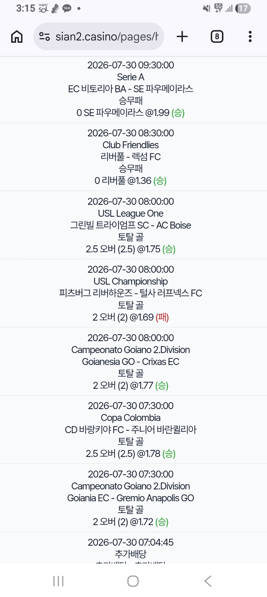Viewport: 267px width, 597px height.
Task: Click the sian2.casino address bar
Action: (99, 36)
